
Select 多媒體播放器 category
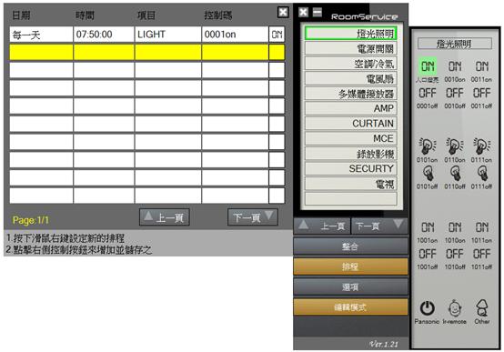pyautogui.click(x=350, y=94)
